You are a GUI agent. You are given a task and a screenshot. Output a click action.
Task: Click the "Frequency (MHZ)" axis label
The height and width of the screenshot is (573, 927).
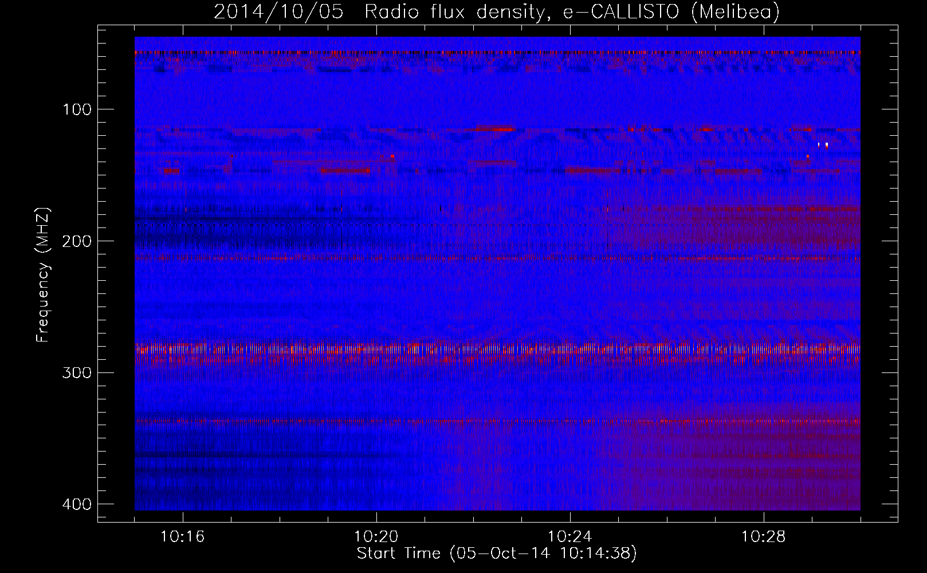coord(43,274)
